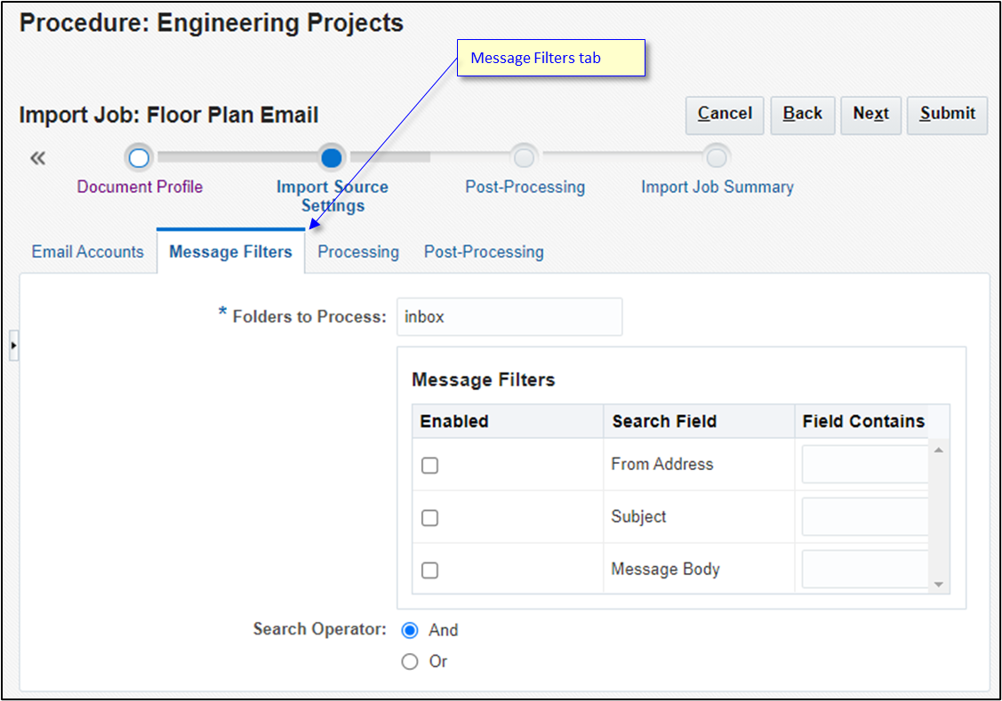Click the scrollbar down arrow in Message Filters
Screen dimensions: 1002x701
939,585
